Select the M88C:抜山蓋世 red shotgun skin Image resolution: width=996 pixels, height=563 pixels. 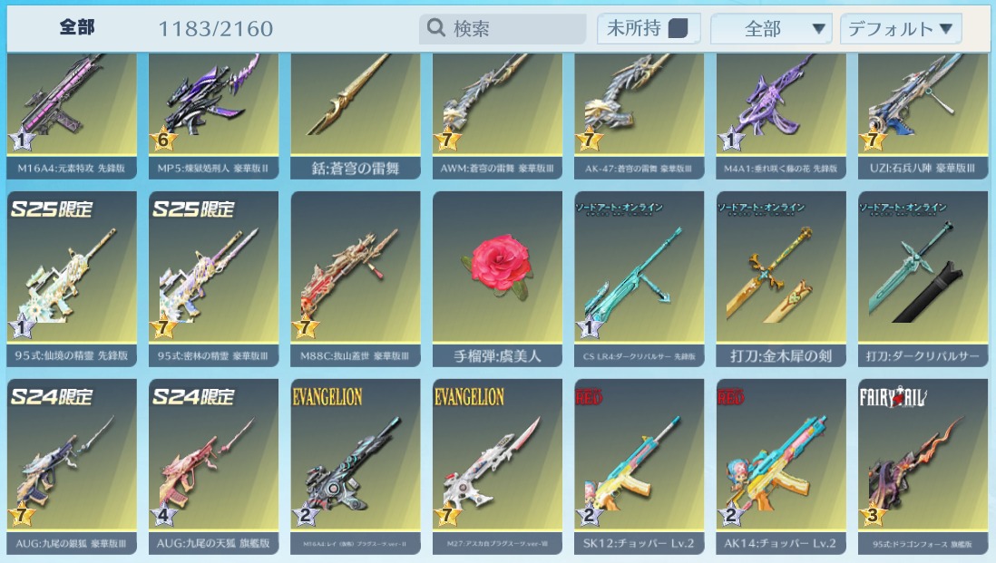pyautogui.click(x=356, y=278)
